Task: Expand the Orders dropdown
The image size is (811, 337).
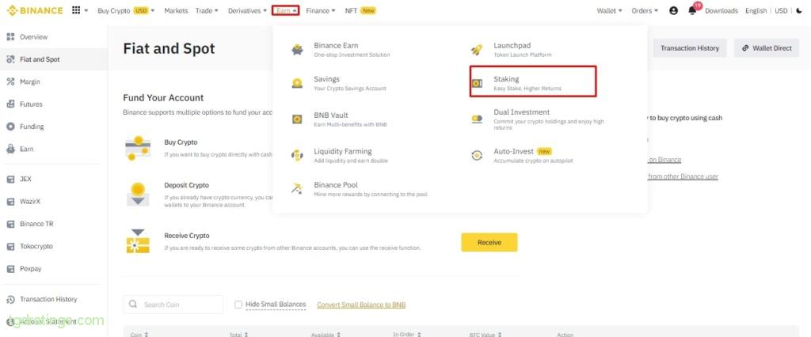Action: coord(645,10)
